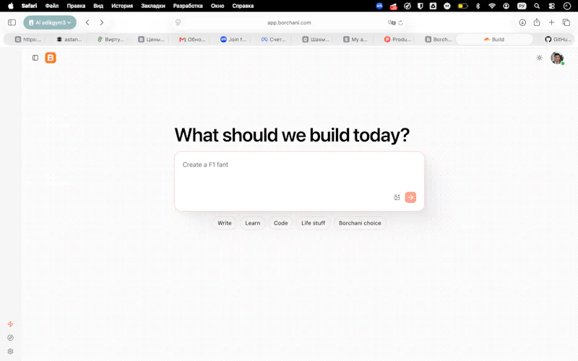Open a new tab with plus icon
578x361 pixels.
pos(551,22)
